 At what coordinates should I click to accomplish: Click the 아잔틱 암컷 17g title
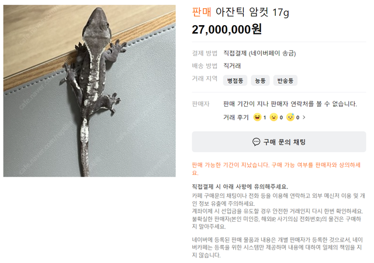point(252,12)
